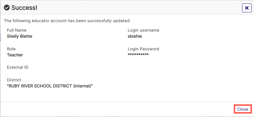Click the "Login Password" field label
The height and width of the screenshot is (117, 254).
143,49
